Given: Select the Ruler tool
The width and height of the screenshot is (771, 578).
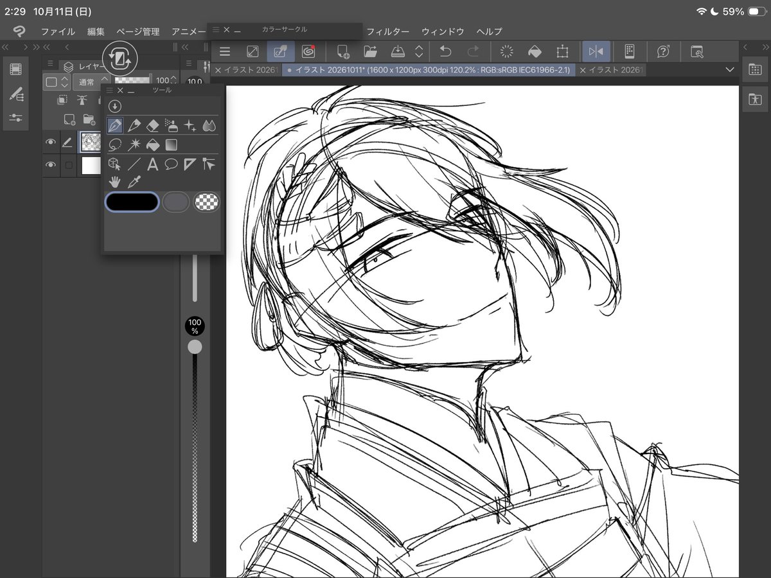Looking at the screenshot, I should point(190,164).
